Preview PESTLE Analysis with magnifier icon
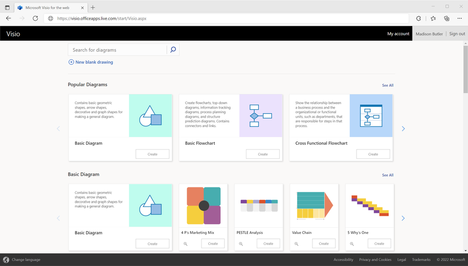This screenshot has height=266, width=468. point(241,244)
